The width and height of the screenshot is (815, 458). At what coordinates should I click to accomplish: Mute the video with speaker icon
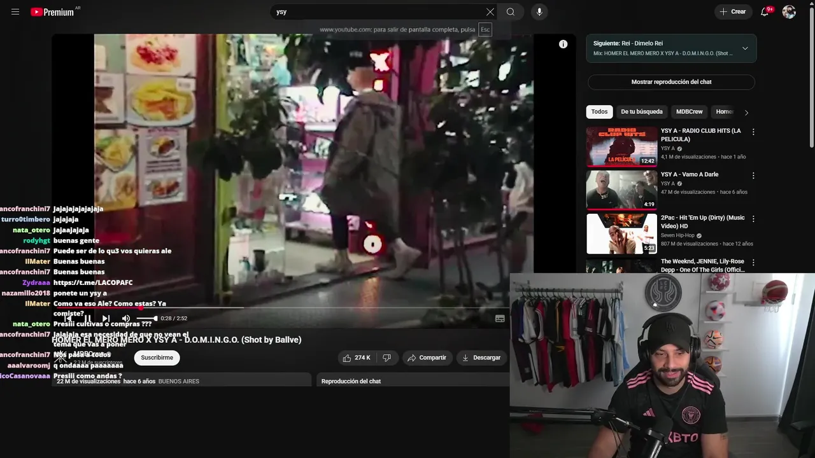point(126,319)
